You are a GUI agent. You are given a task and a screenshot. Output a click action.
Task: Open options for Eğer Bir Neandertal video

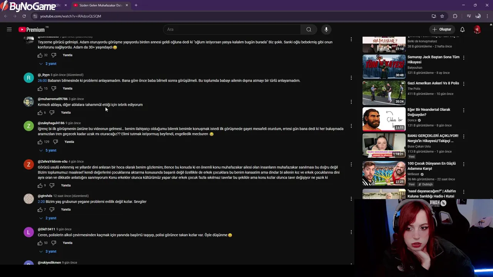[463, 110]
